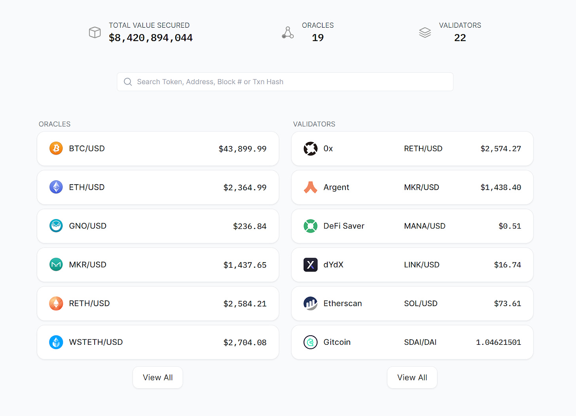Viewport: 576px width, 416px height.
Task: View all oracles
Action: (157, 377)
